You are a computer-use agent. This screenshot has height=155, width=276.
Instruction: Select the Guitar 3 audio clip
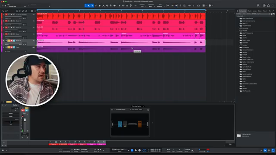[x=121, y=42]
